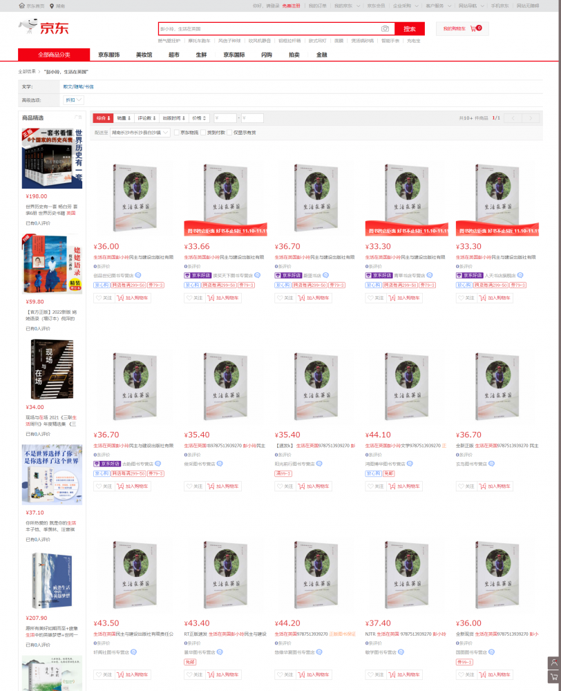Expand the 客户服务 top menu

[439, 6]
